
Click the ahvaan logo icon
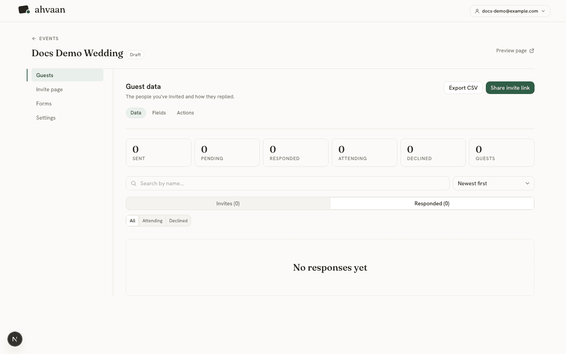tap(24, 10)
